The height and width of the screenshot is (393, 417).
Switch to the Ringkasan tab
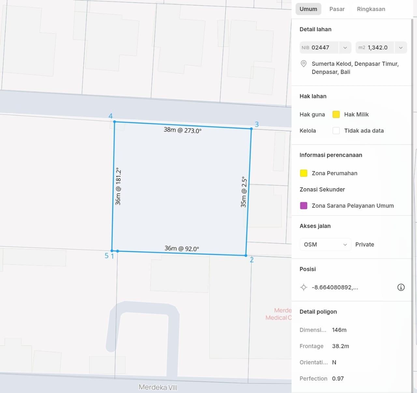tap(371, 9)
